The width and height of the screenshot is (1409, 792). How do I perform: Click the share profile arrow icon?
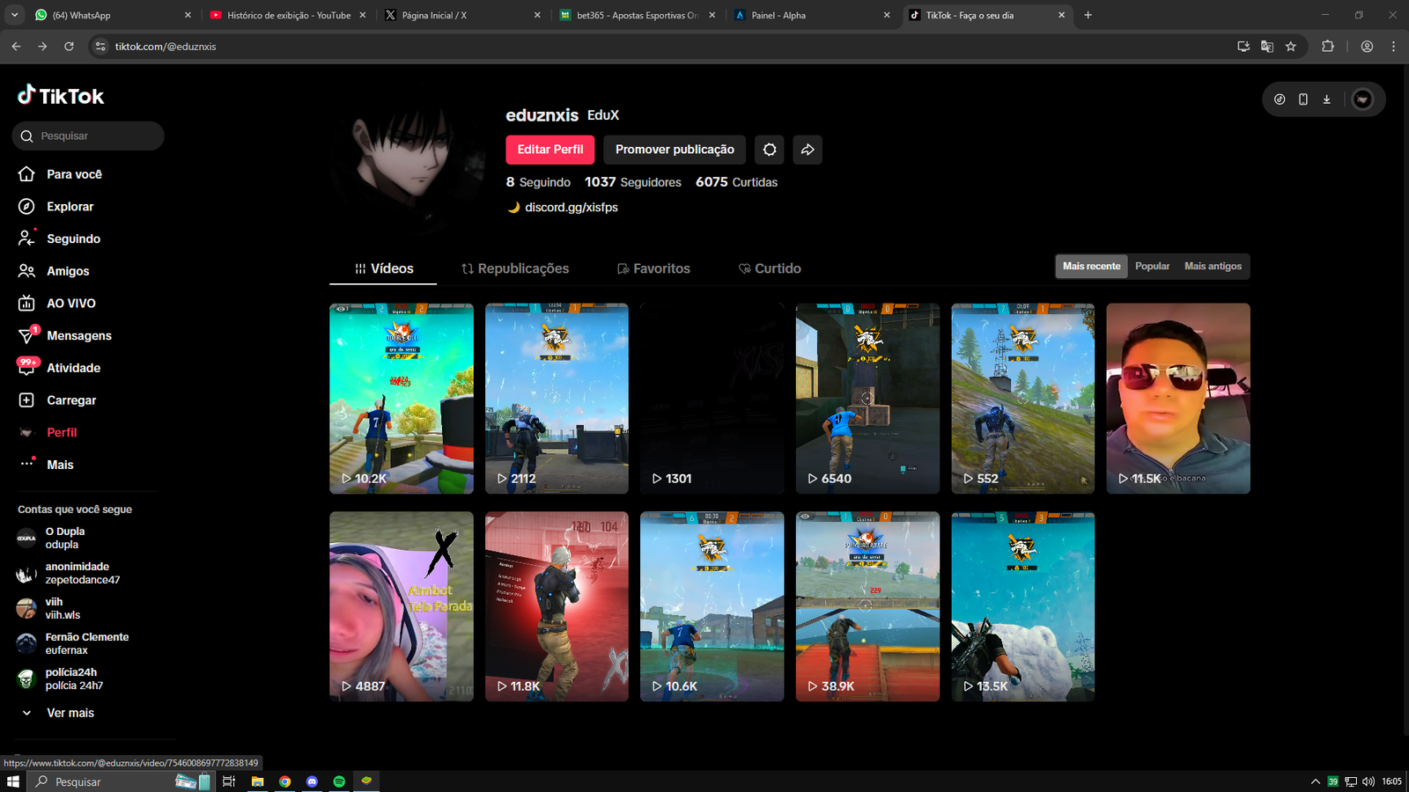coord(808,150)
